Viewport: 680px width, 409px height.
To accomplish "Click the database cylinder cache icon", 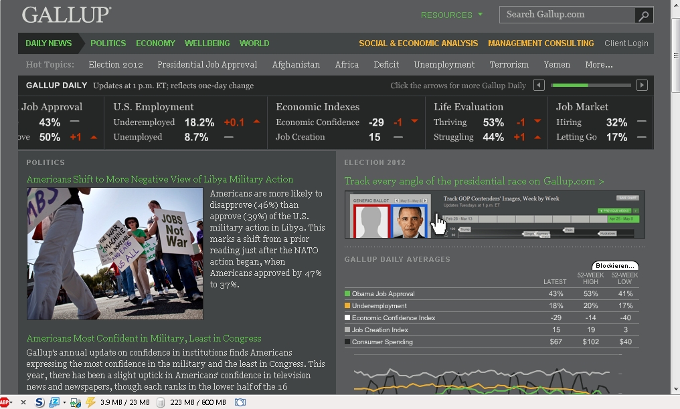I will [x=161, y=402].
